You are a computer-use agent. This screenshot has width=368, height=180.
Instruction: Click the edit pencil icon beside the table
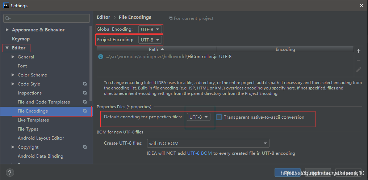pyautogui.click(x=358, y=69)
